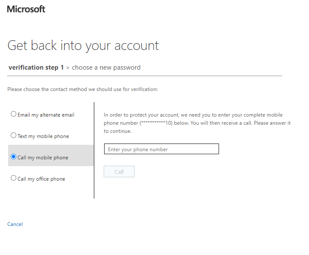The width and height of the screenshot is (309, 255).
Task: Select the Email my alternate email radio circle
Action: pos(13,114)
